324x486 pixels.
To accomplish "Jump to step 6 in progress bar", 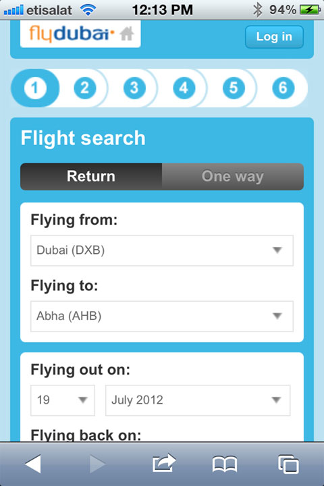I will [x=283, y=88].
